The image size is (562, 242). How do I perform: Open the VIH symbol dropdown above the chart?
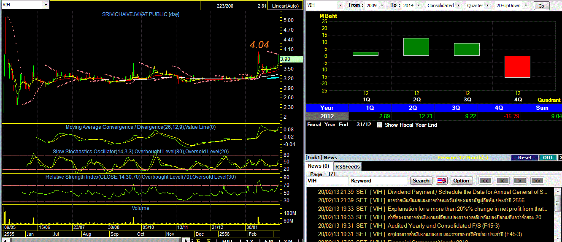46,5
